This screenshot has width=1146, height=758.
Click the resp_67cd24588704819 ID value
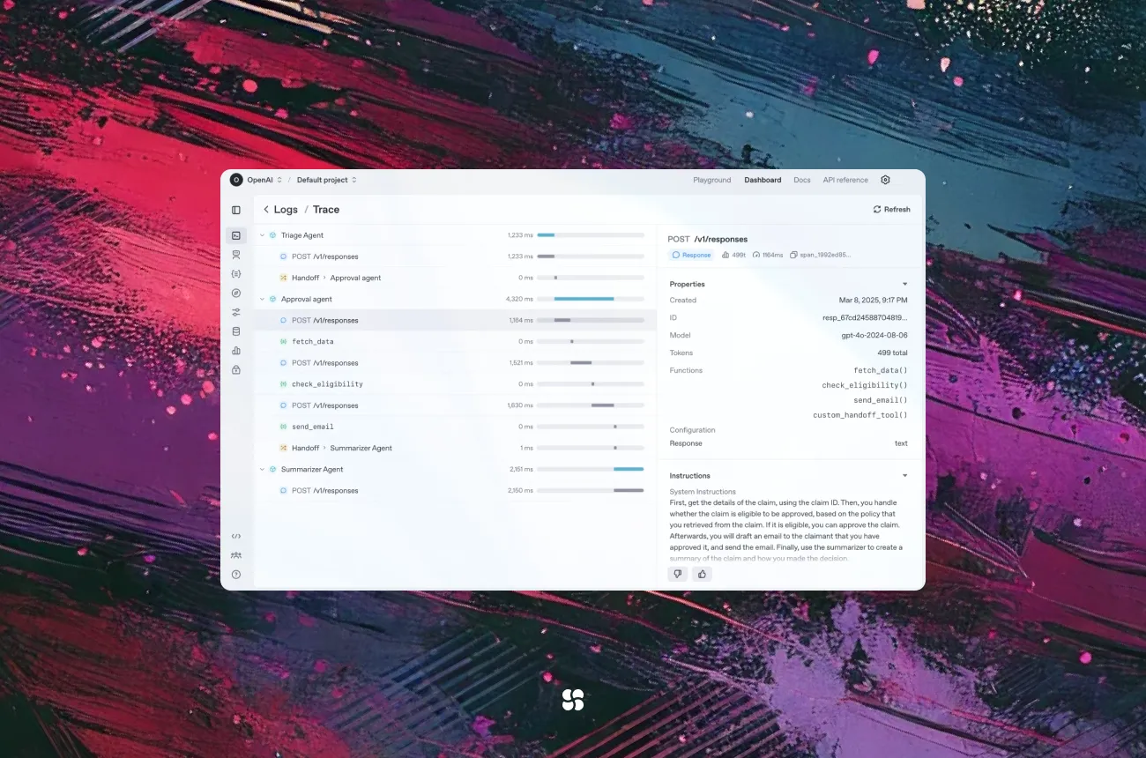point(865,318)
